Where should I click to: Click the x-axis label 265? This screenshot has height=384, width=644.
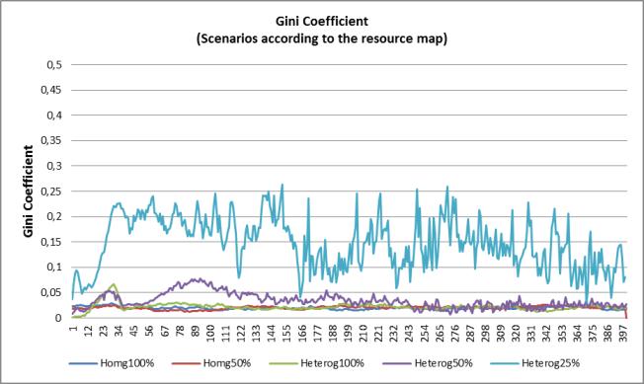pyautogui.click(x=440, y=331)
